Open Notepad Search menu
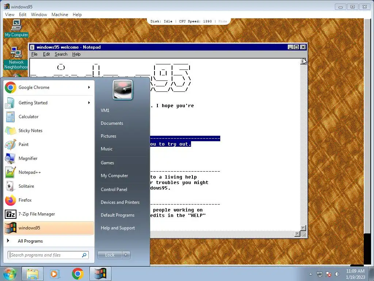 coord(61,54)
